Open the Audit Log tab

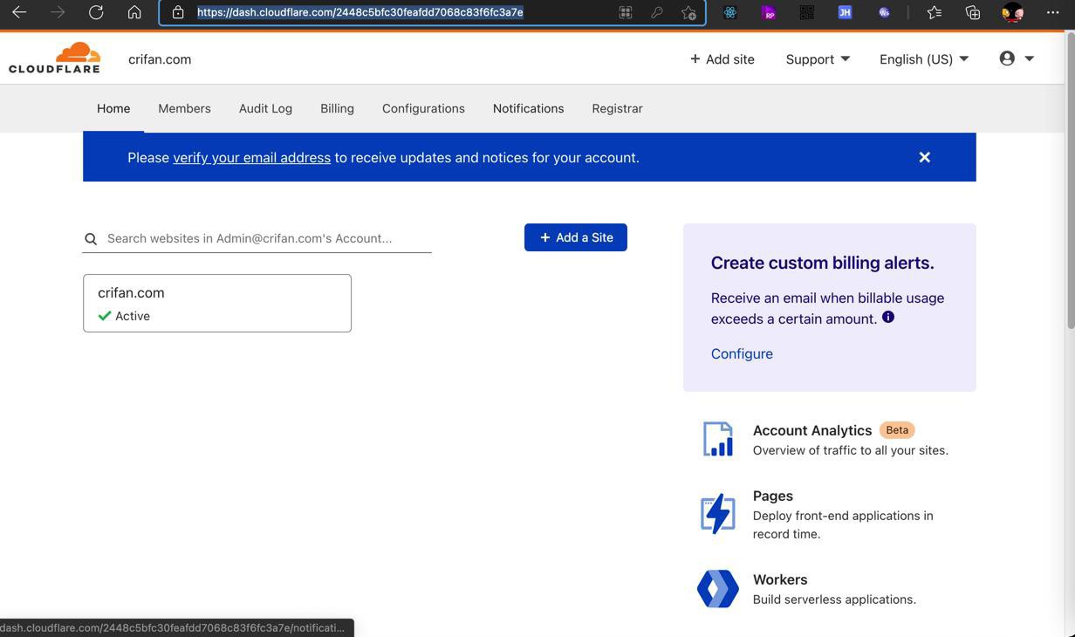click(265, 108)
